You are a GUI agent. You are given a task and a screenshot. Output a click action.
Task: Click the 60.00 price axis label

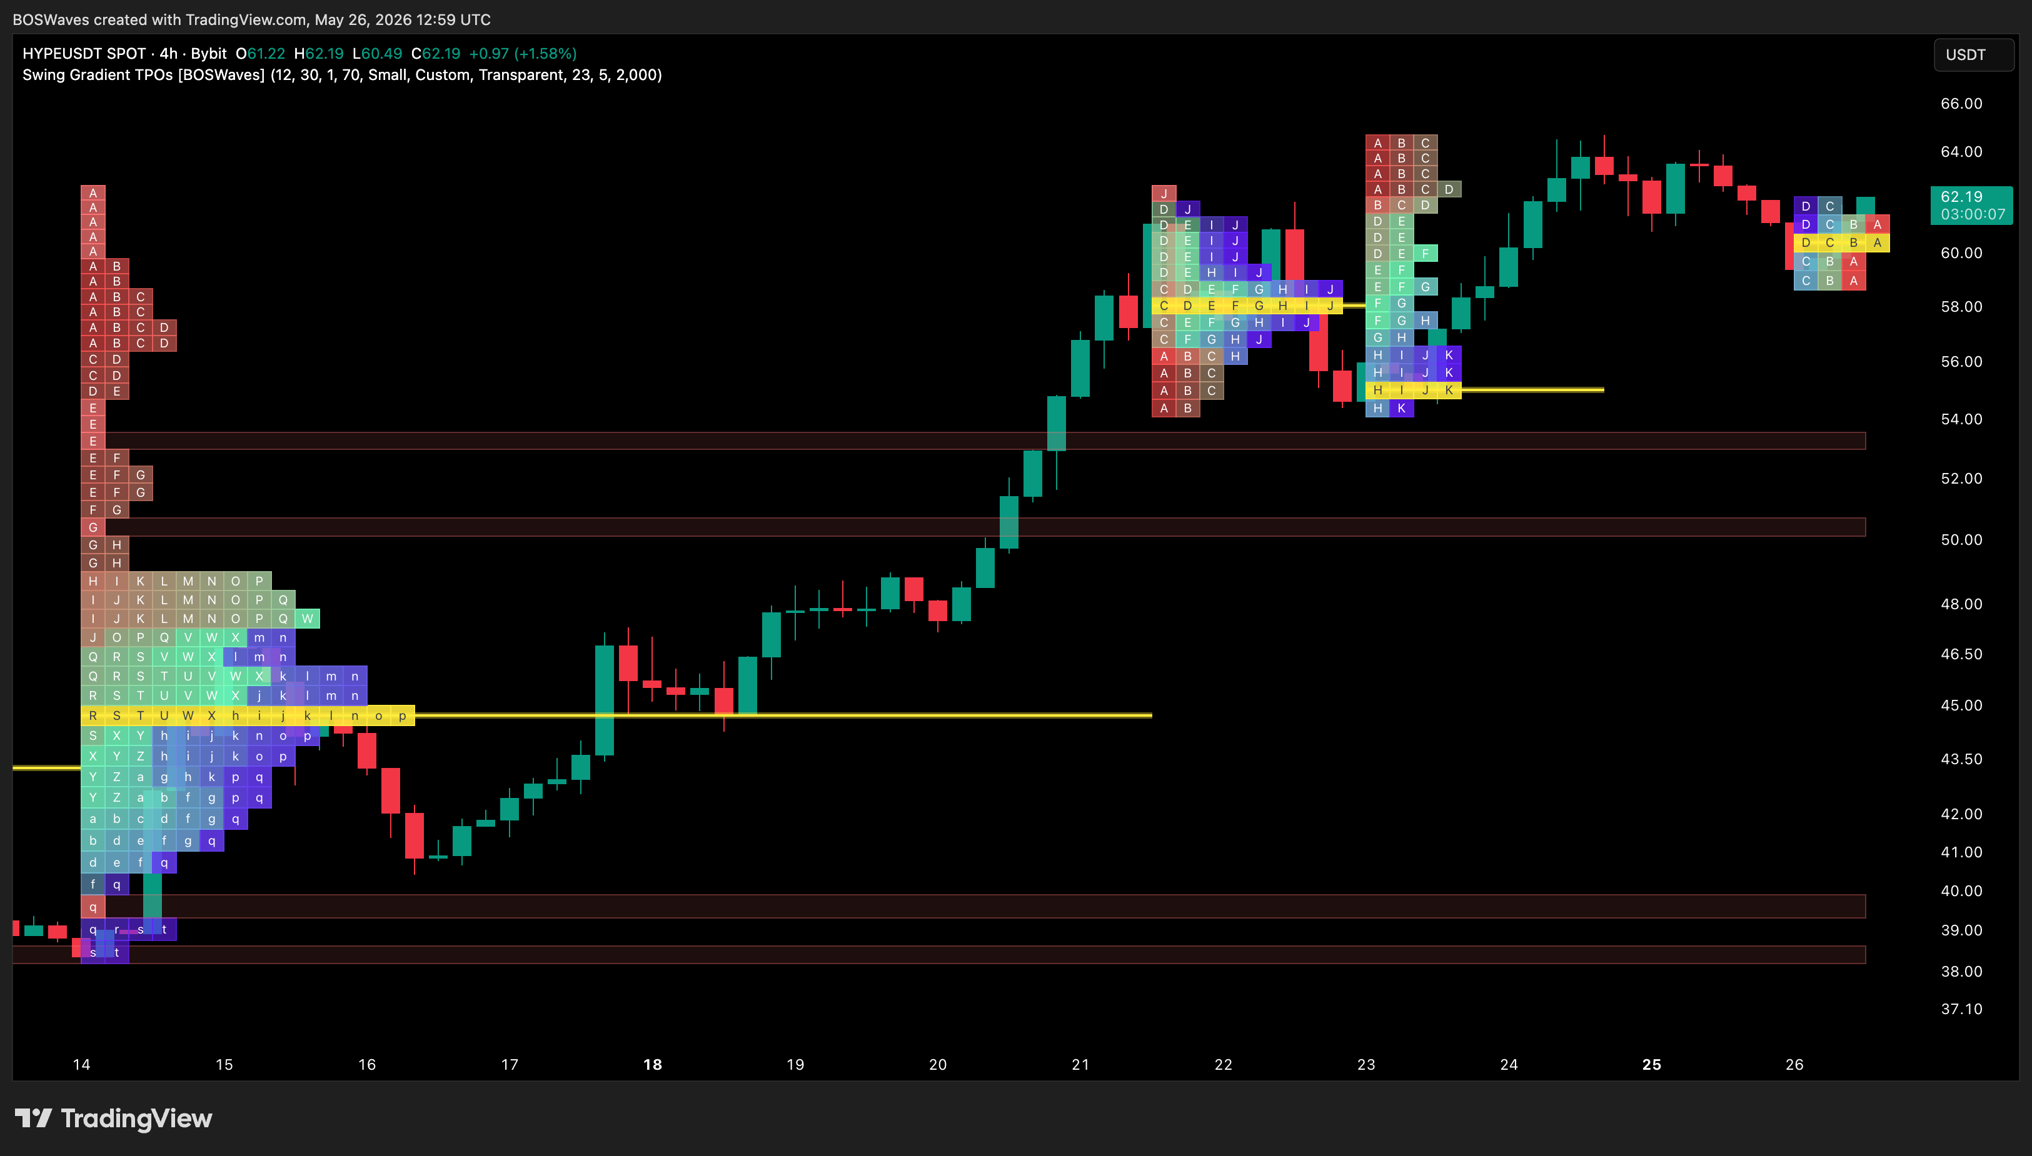coord(1961,252)
